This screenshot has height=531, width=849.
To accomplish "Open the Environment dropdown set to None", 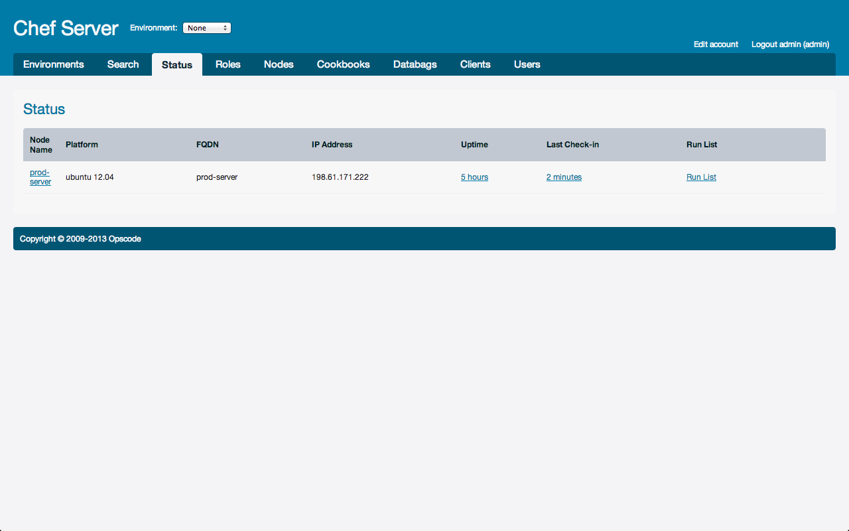I will pyautogui.click(x=206, y=28).
